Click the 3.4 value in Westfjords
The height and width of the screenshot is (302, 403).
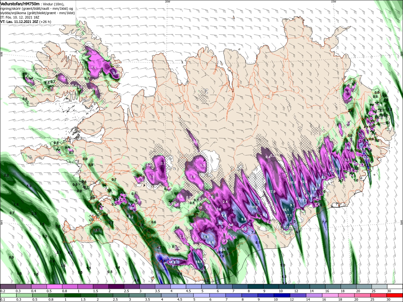(115, 73)
